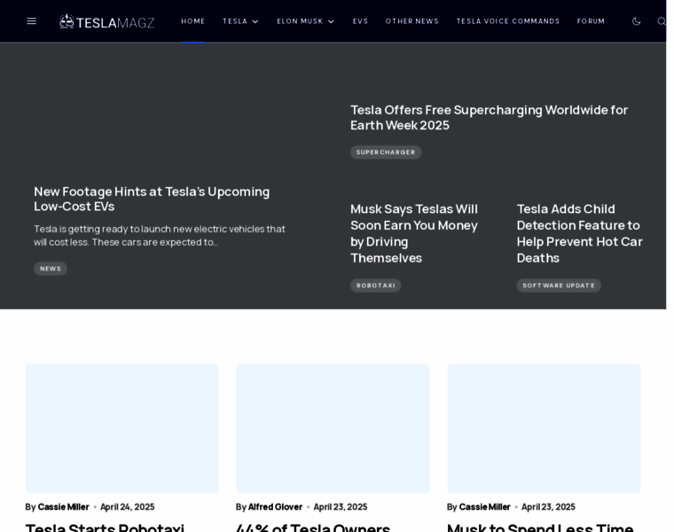Viewport: 674px width, 532px height.
Task: Open the Forum menu item
Action: coord(591,21)
